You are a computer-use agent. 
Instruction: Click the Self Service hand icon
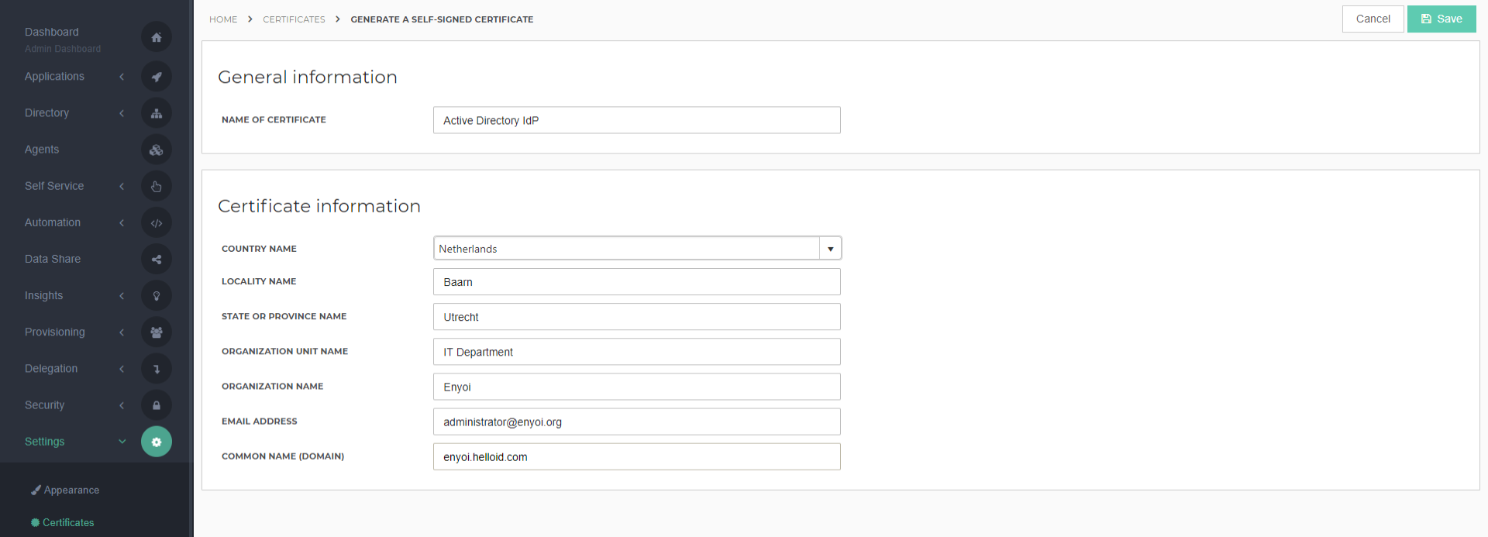click(157, 186)
